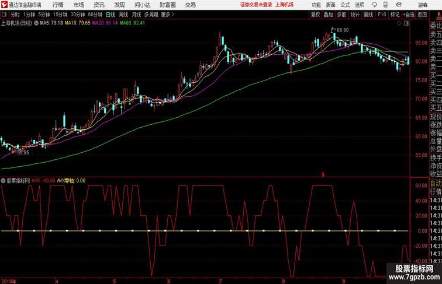This screenshot has width=442, height=284.
Task: Open the 交易 menu
Action: point(190,5)
